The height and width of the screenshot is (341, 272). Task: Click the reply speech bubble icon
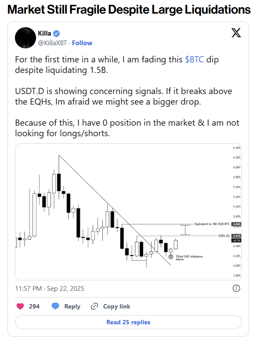click(x=55, y=306)
